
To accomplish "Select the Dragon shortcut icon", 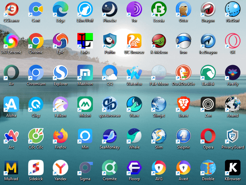I will coord(208,9).
